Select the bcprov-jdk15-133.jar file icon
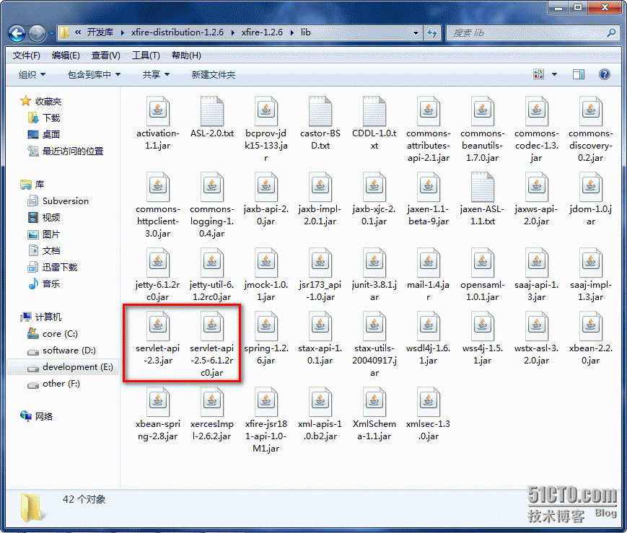 266,111
